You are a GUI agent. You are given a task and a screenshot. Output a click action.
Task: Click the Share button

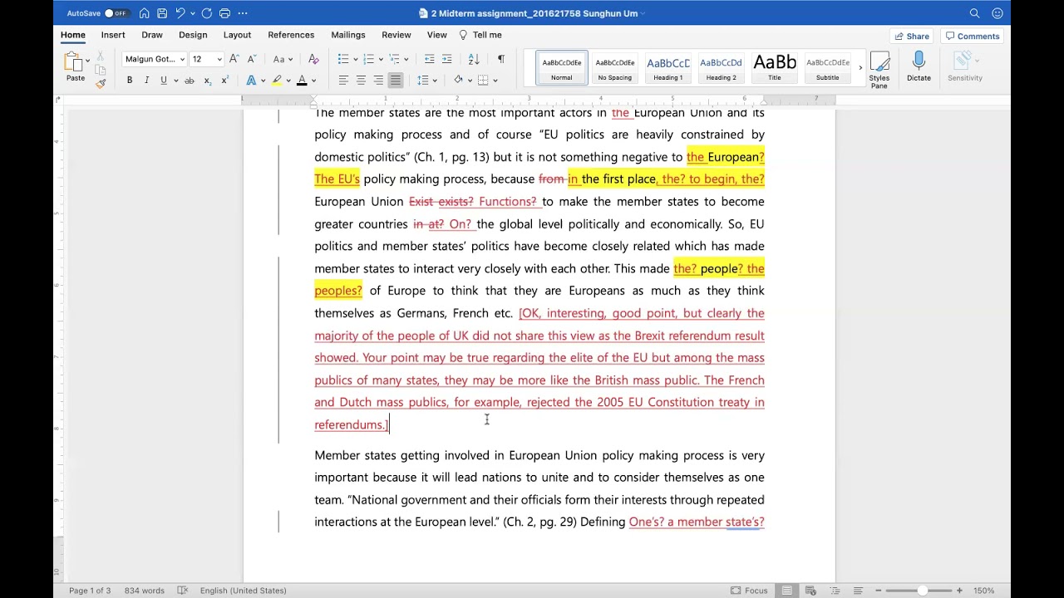[x=912, y=36]
